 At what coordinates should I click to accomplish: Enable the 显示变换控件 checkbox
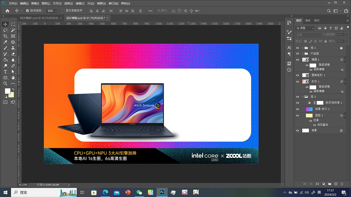coord(63,11)
